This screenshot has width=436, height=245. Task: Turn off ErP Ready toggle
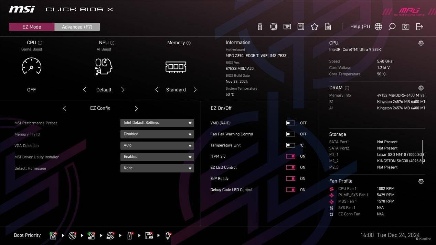tap(290, 179)
